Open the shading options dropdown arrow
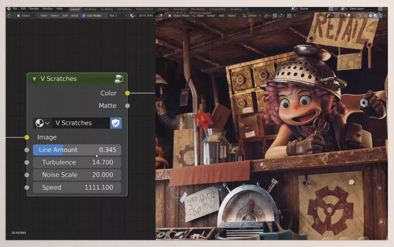This screenshot has height=247, width=394. pyautogui.click(x=385, y=16)
